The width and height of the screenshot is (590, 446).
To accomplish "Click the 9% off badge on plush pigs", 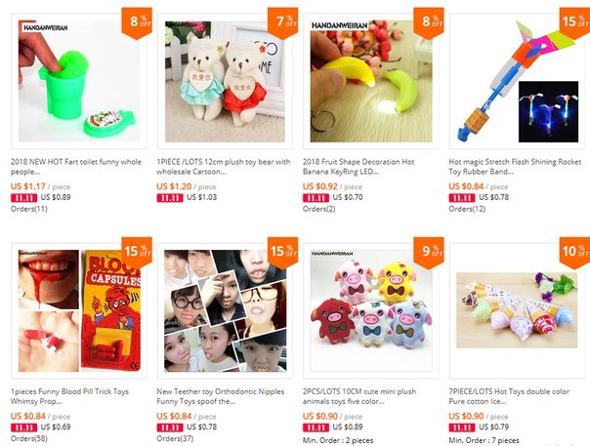I will click(x=429, y=253).
